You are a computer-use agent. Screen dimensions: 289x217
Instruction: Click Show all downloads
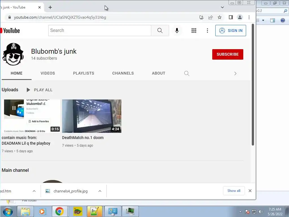pyautogui.click(x=234, y=191)
